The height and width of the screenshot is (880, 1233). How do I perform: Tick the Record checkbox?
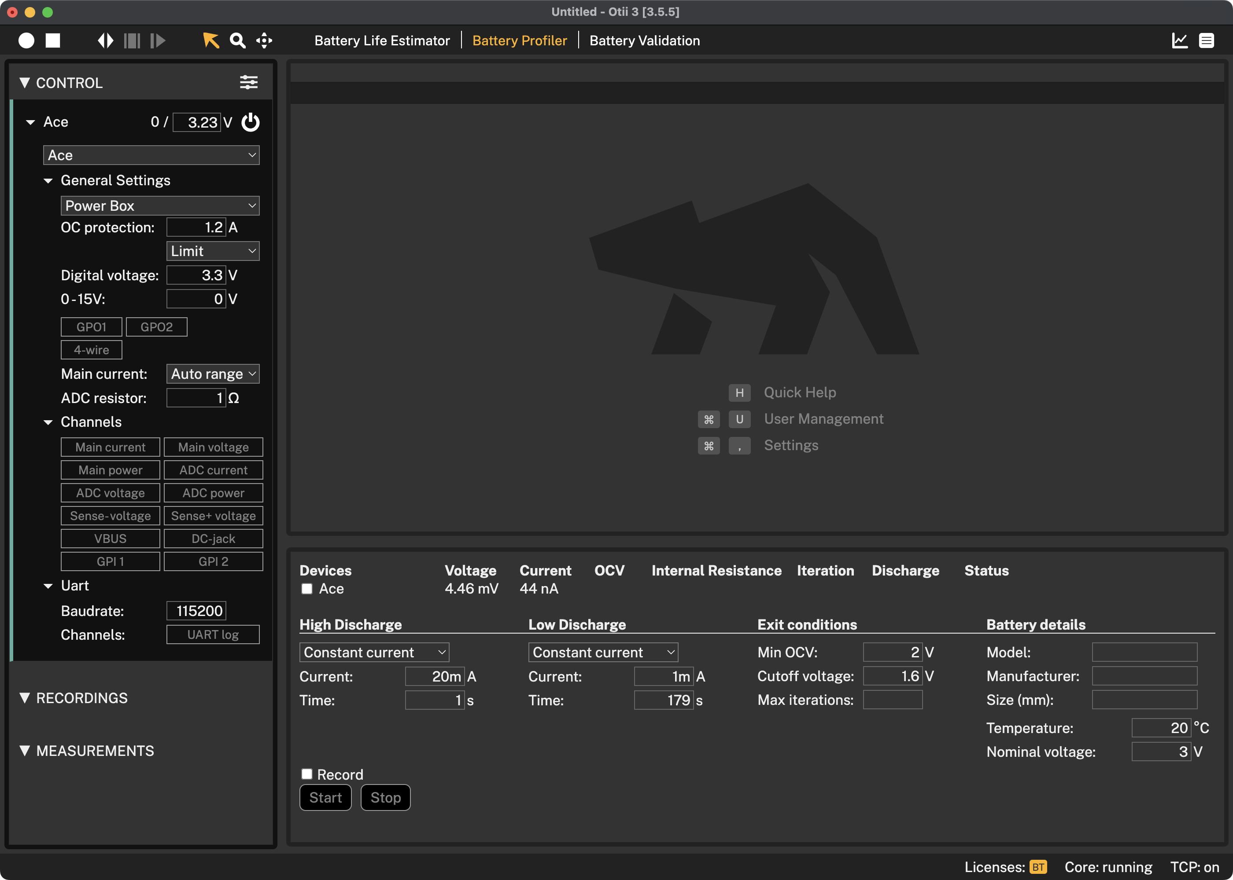coord(307,774)
